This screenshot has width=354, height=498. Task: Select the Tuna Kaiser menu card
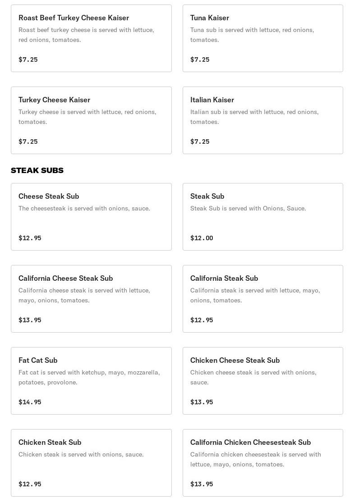[263, 38]
